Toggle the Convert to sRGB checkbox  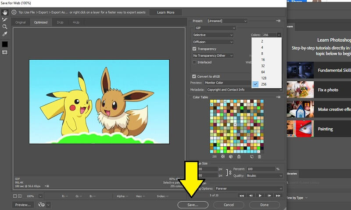pyautogui.click(x=194, y=76)
